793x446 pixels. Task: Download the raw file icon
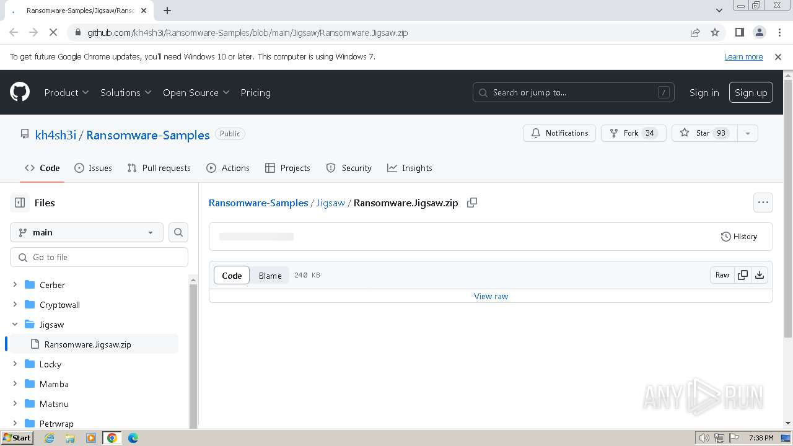pyautogui.click(x=760, y=275)
